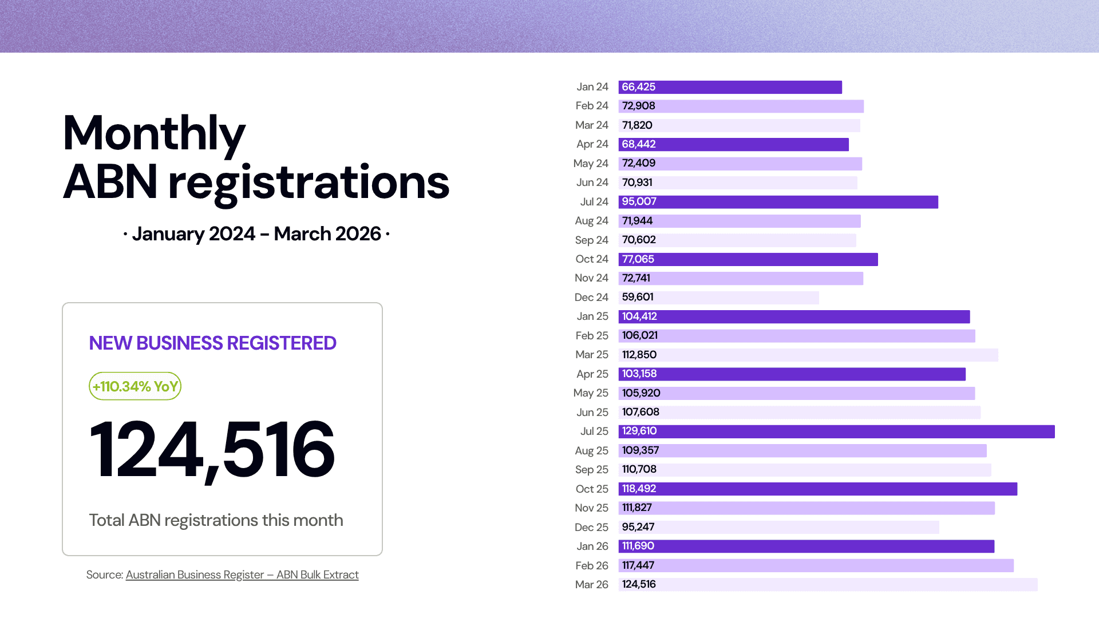
Task: Click the Dec 25 bar showing 95,247
Action: click(778, 527)
